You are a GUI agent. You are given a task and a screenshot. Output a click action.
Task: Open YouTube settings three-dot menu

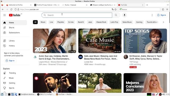[x=152, y=15]
